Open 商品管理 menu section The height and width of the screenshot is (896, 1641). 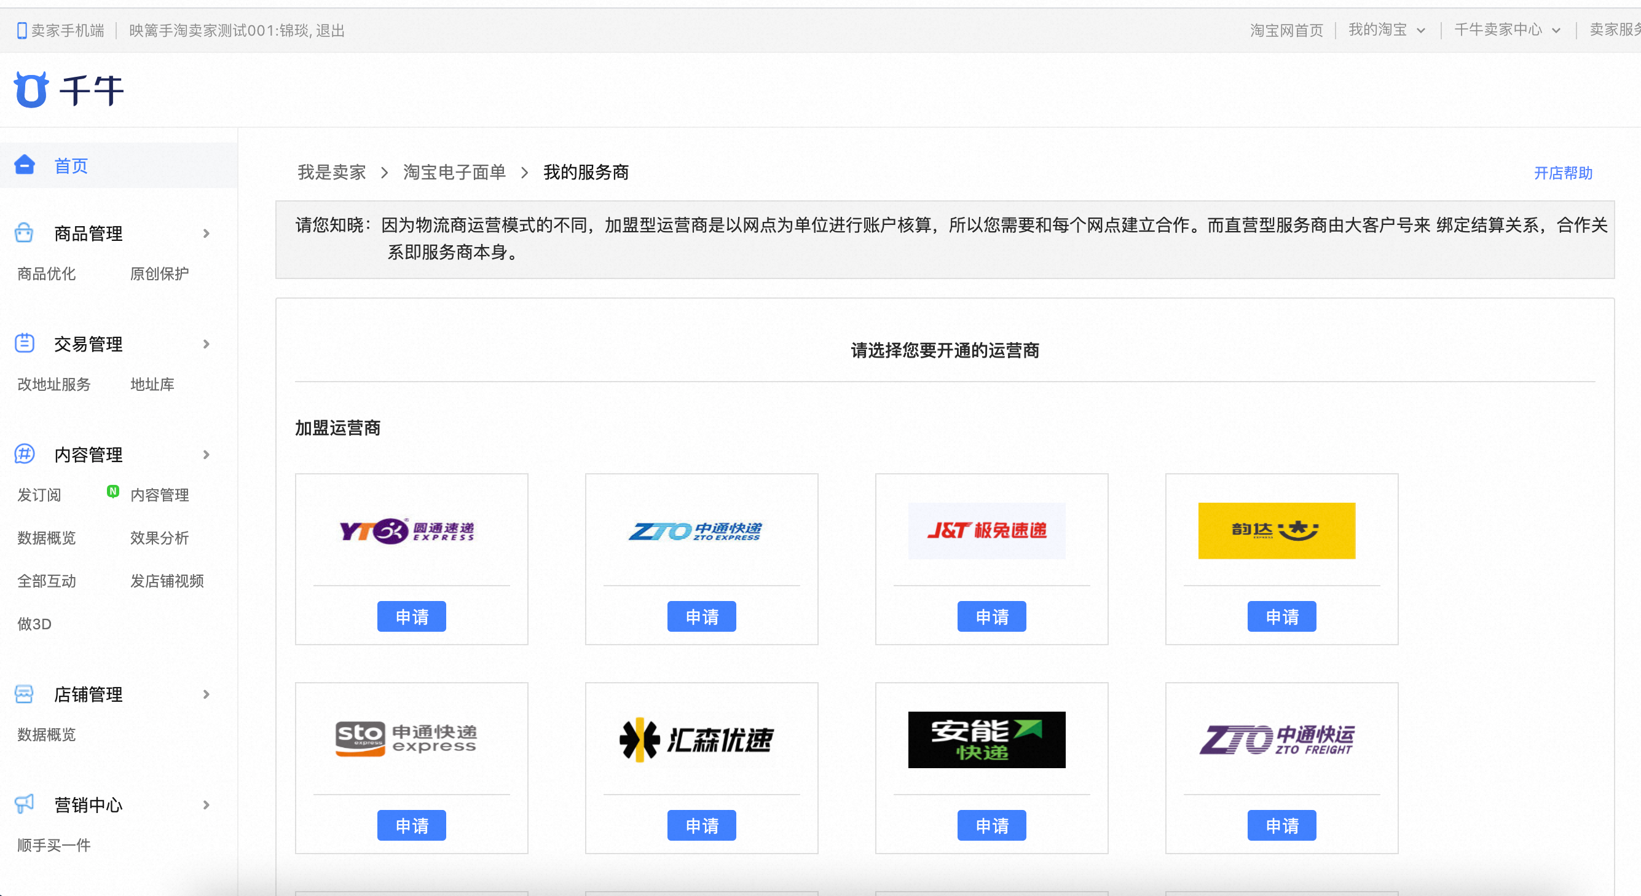point(88,233)
